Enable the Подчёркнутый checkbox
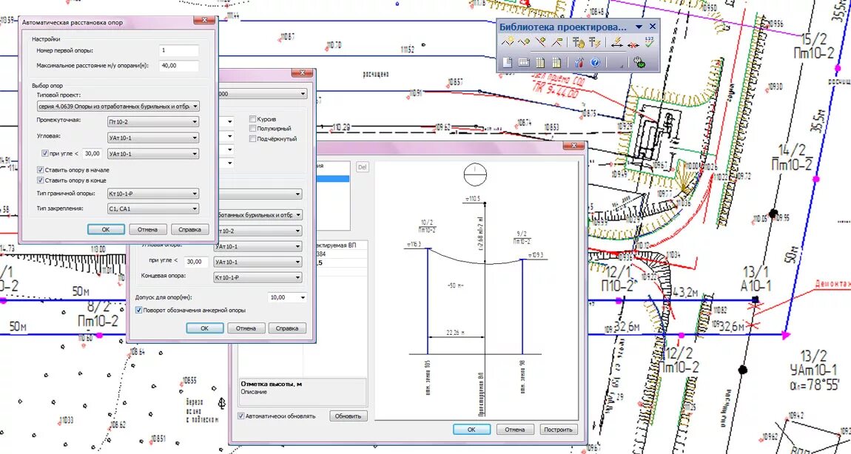 [252, 139]
